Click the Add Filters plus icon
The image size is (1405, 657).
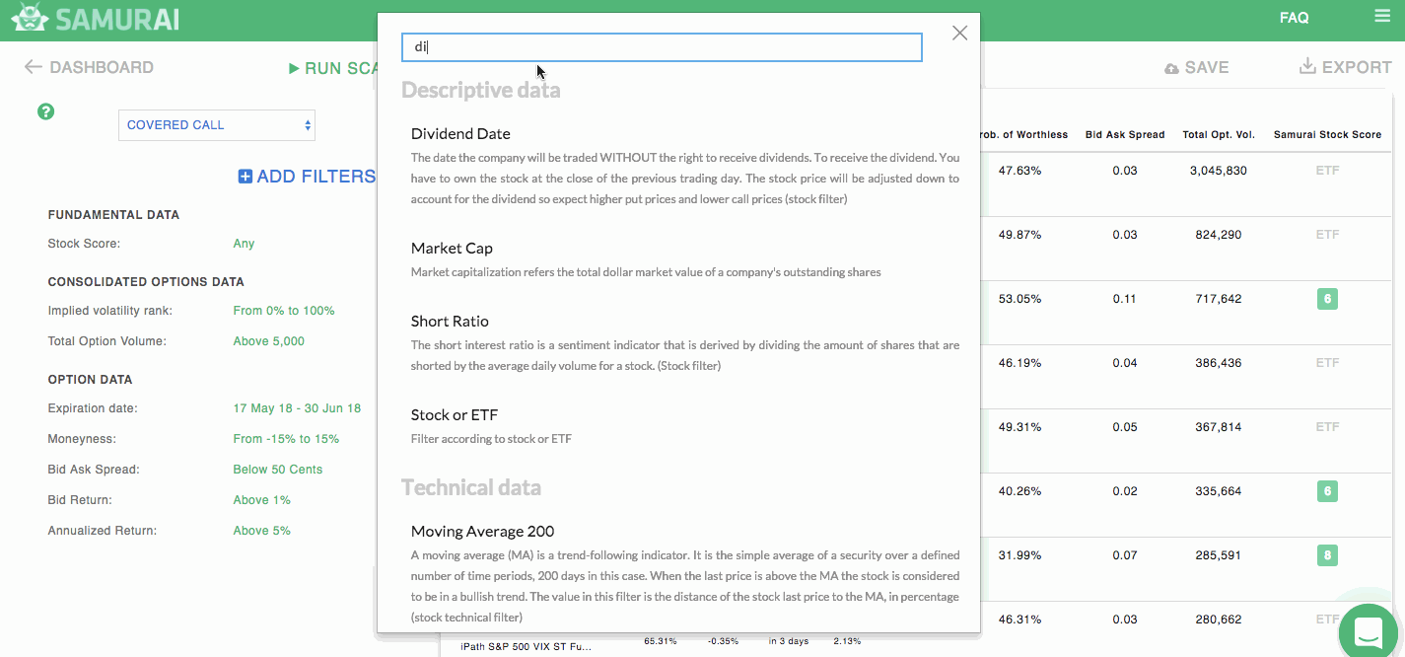(x=246, y=177)
